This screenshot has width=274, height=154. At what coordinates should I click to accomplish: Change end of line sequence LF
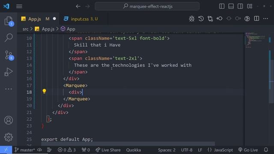200,150
